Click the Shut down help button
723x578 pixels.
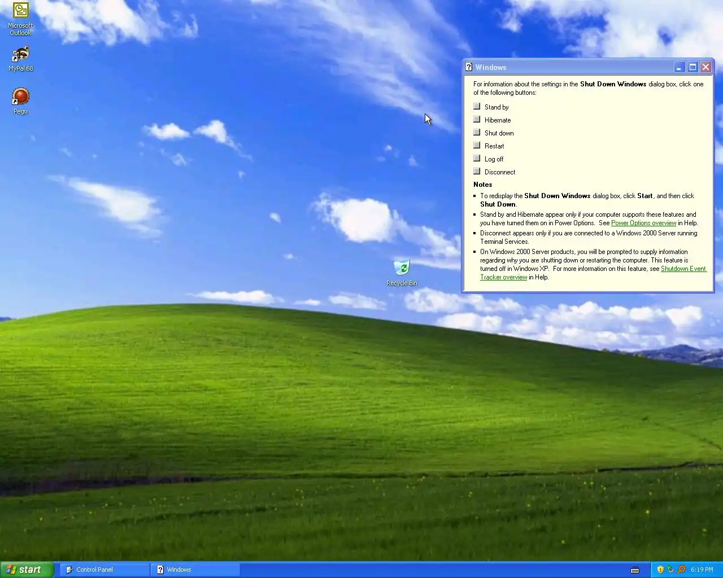(477, 132)
